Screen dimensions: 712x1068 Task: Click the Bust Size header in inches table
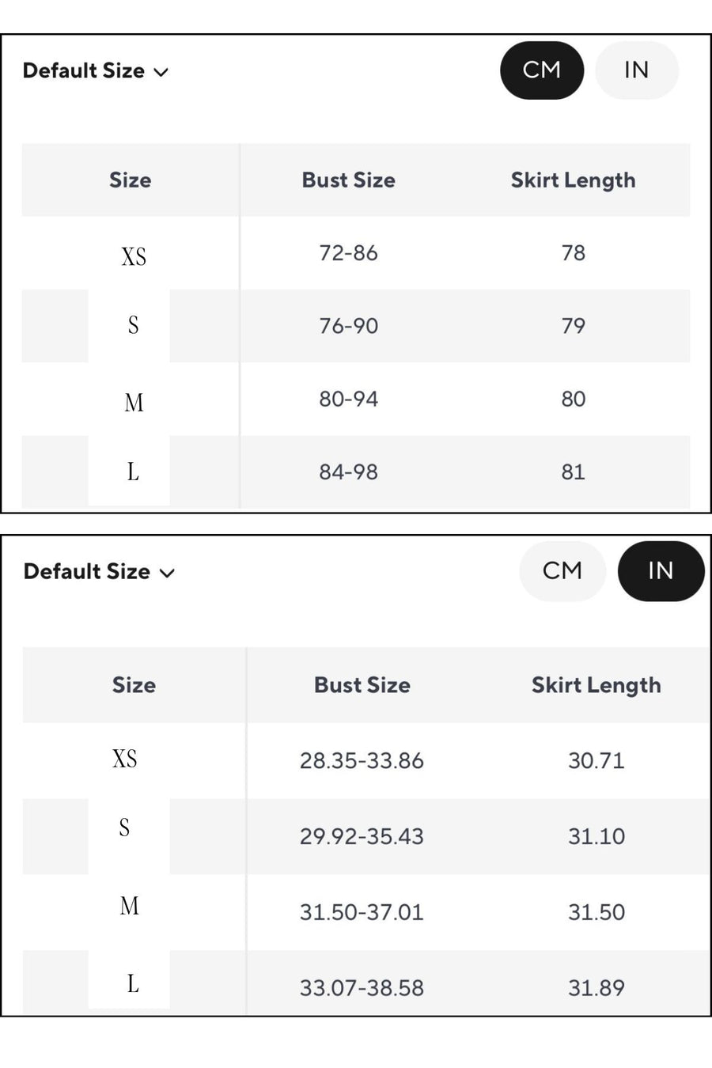362,685
